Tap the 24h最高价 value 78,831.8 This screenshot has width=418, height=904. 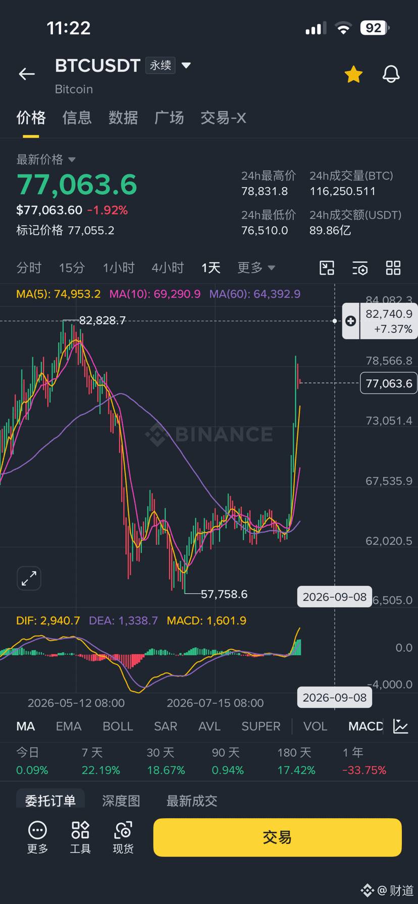265,191
